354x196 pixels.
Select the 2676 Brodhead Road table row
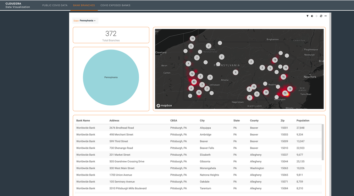(198, 128)
